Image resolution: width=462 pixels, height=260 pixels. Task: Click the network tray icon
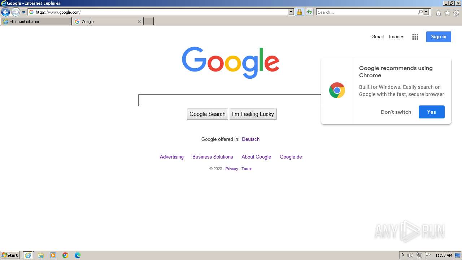tap(419, 255)
